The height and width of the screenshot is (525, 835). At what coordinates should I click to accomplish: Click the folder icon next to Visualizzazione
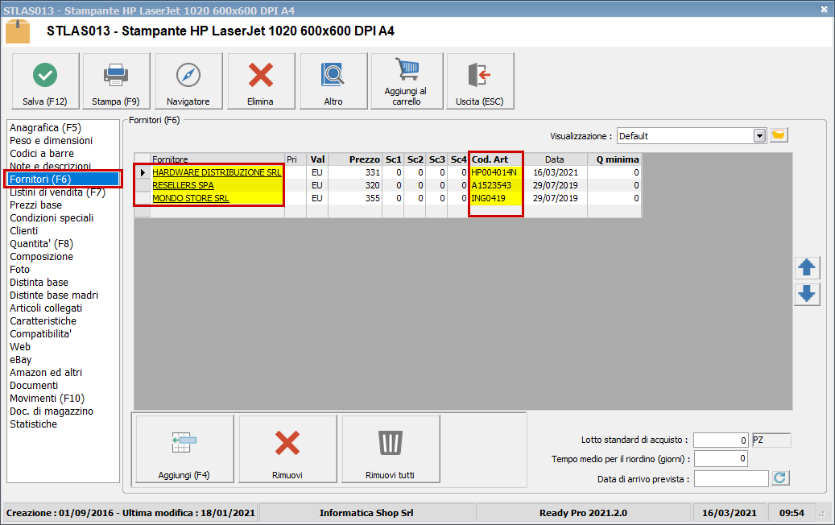point(778,135)
